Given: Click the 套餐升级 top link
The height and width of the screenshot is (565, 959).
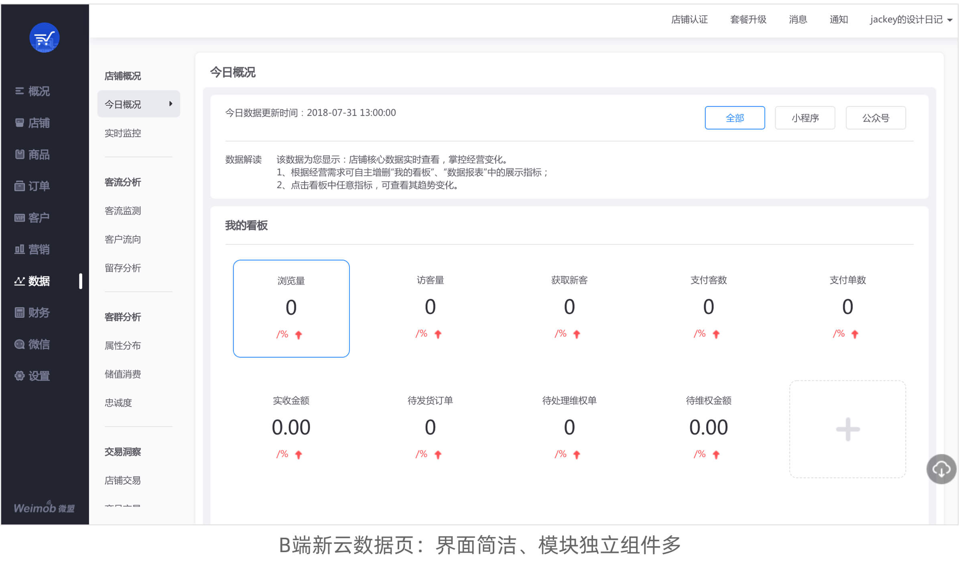Looking at the screenshot, I should [x=748, y=20].
